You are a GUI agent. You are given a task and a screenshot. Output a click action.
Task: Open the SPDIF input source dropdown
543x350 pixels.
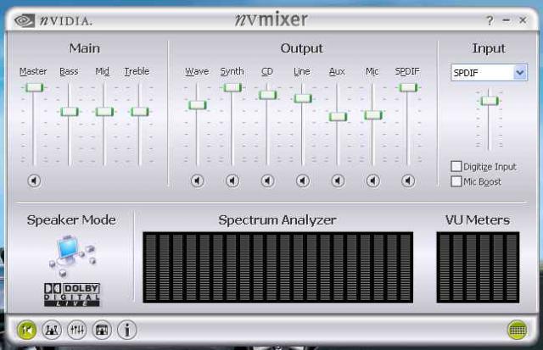click(520, 73)
